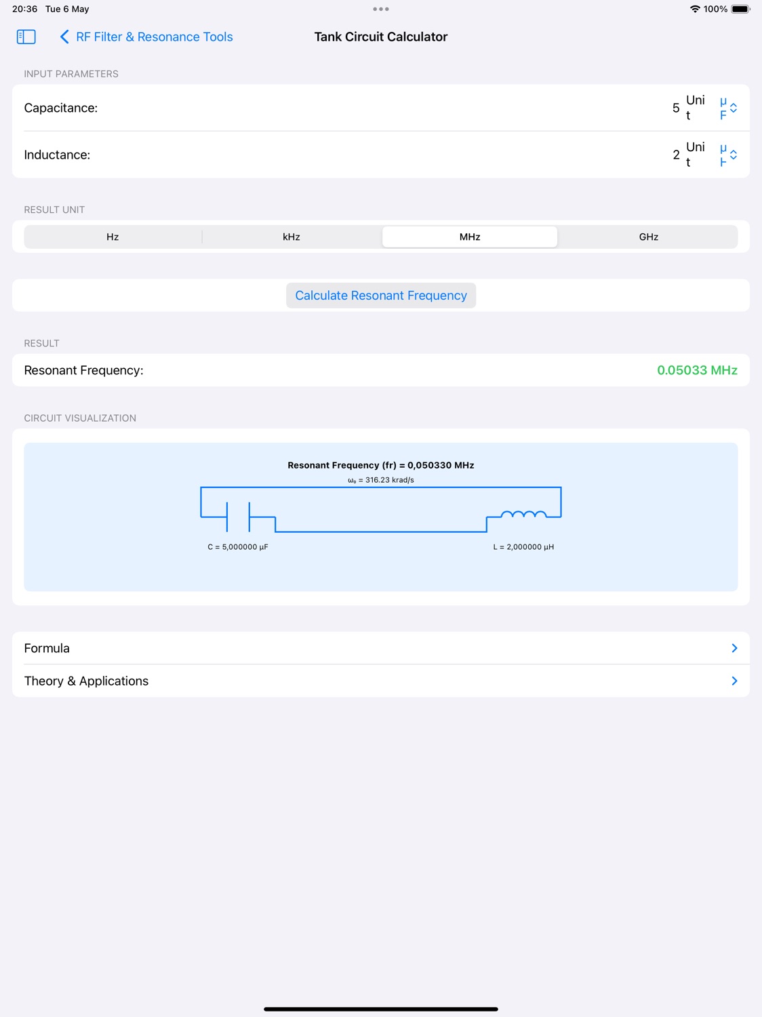Select GHz as result unit

[649, 237]
